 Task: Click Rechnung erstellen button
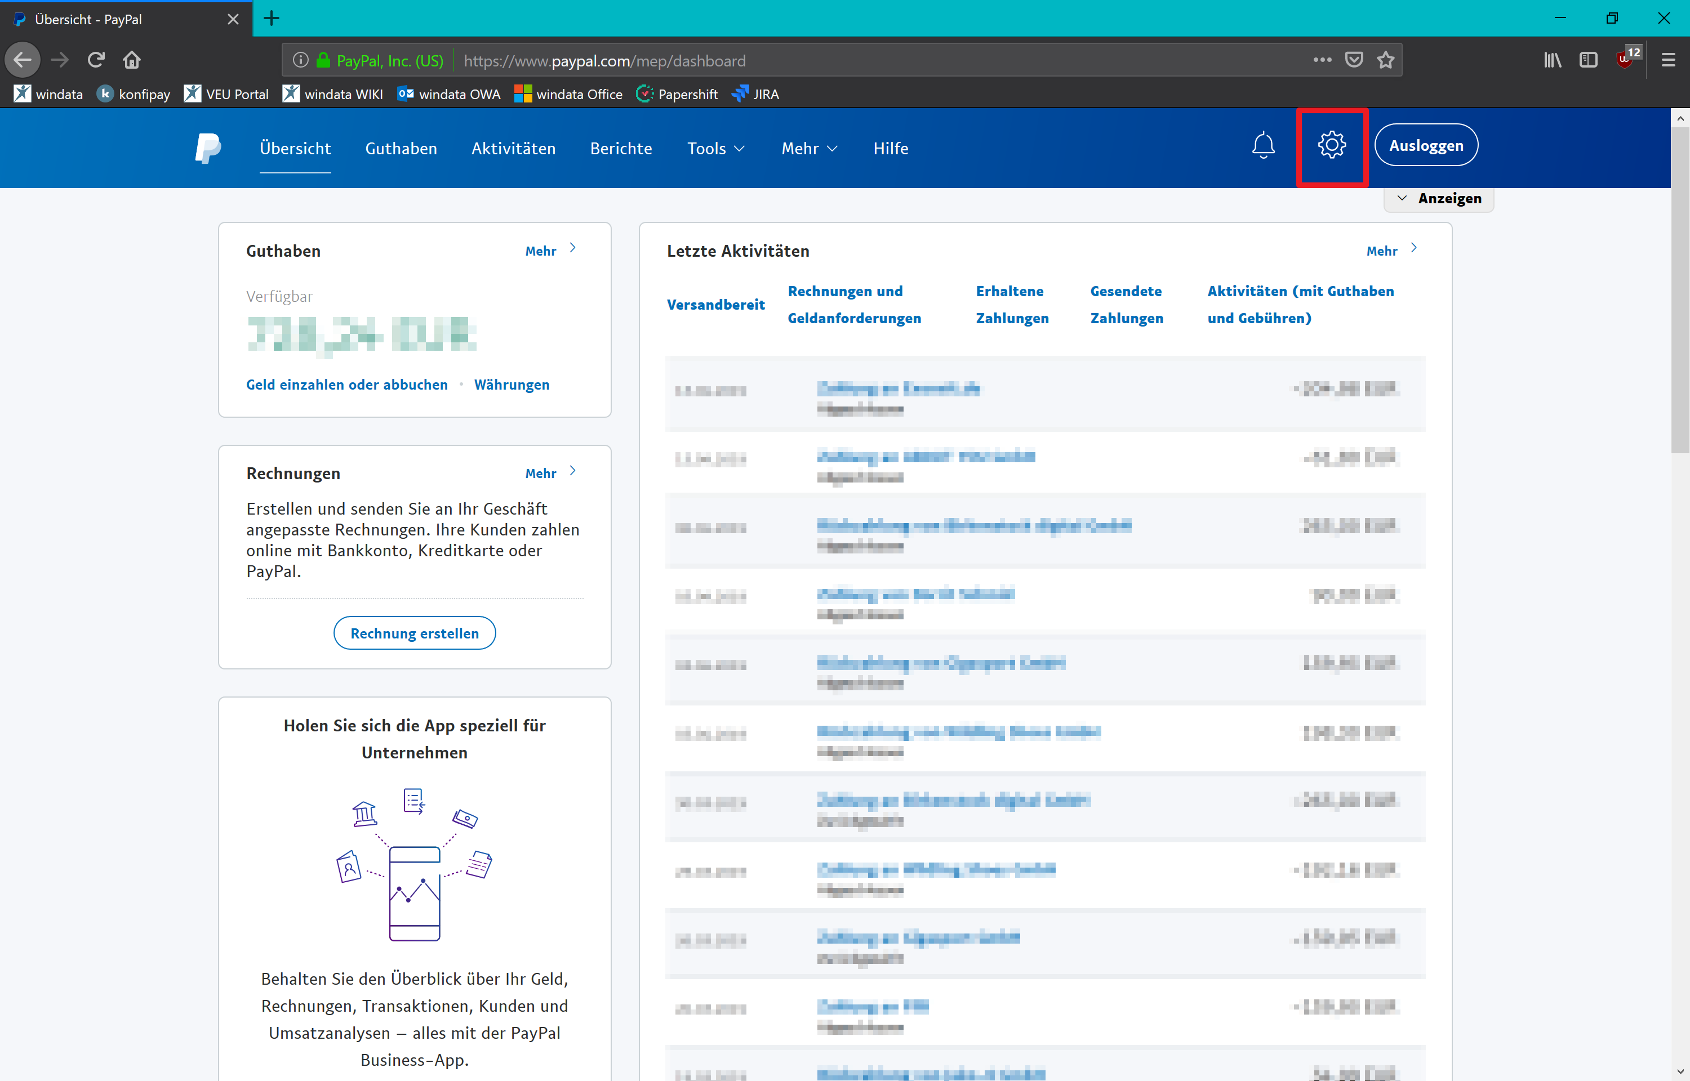[x=414, y=633]
